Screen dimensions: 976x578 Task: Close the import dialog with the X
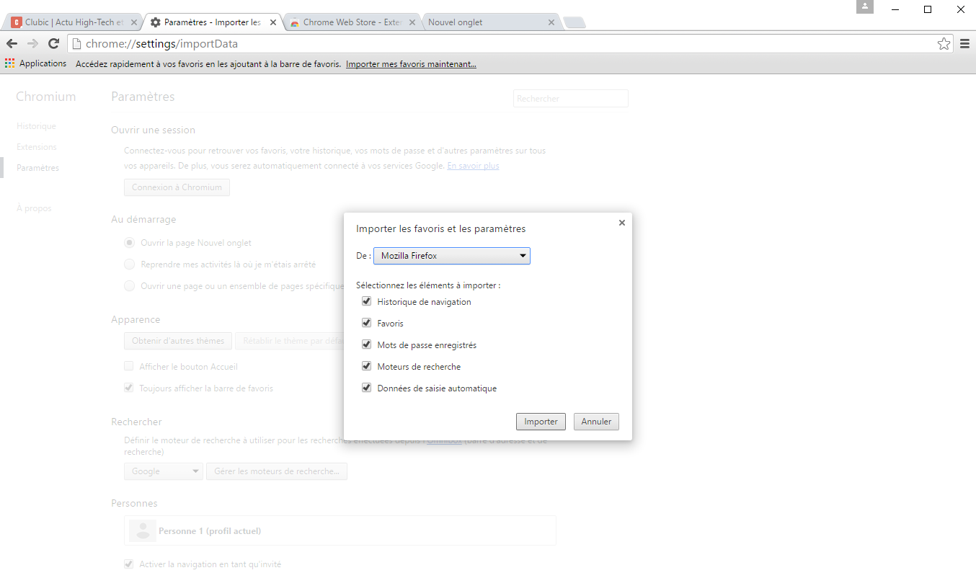click(x=622, y=223)
